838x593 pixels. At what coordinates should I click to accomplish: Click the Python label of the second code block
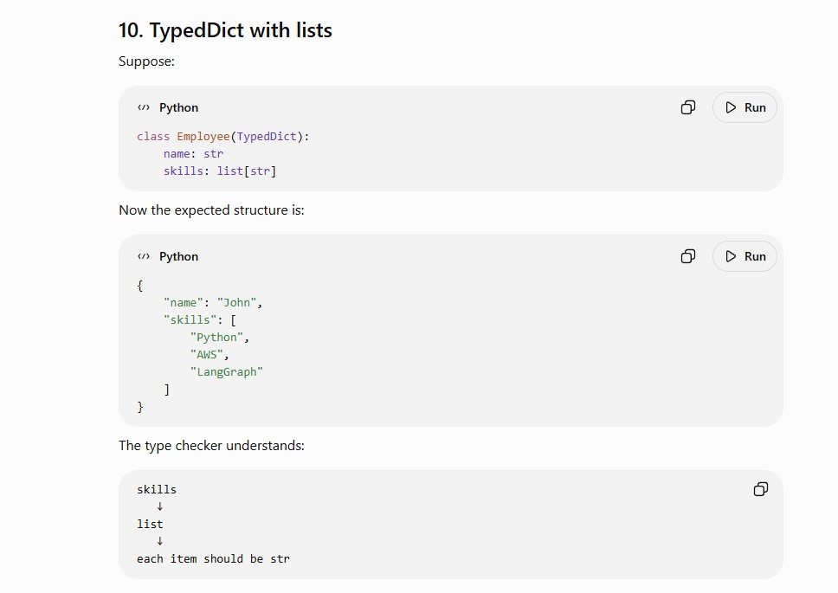coord(178,256)
